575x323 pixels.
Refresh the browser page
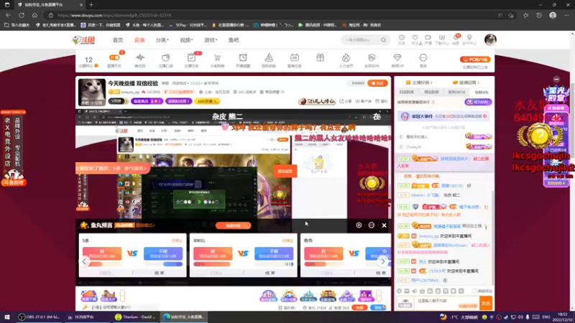tap(22, 15)
